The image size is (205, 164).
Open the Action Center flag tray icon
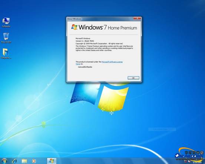click(186, 161)
